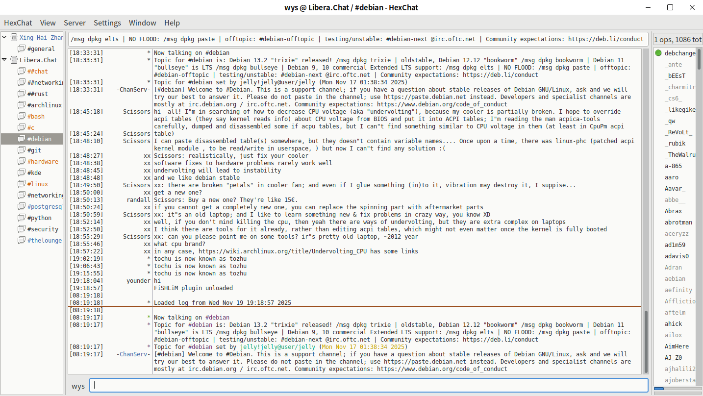Image resolution: width=703 pixels, height=396 pixels.
Task: Click the wys nickname button
Action: [x=78, y=386]
